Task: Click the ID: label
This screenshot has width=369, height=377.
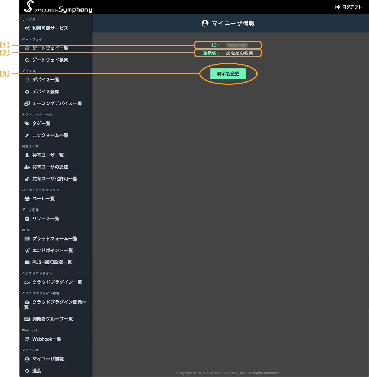Action: tap(216, 45)
